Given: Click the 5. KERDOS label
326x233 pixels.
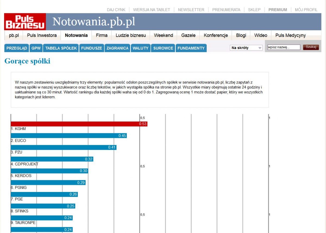Looking at the screenshot, I should coord(21,176).
